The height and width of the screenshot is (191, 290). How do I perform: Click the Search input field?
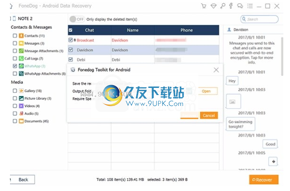pos(259,19)
